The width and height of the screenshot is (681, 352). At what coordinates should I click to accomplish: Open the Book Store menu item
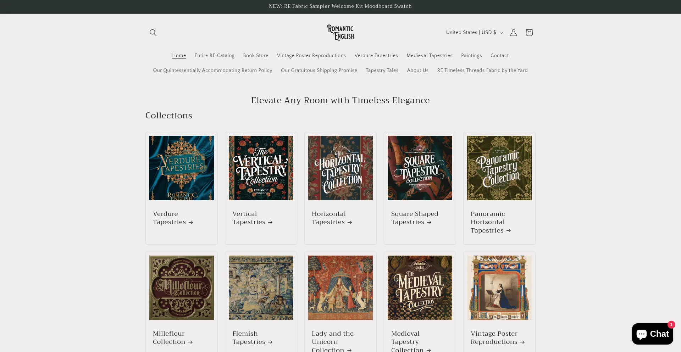(x=255, y=56)
